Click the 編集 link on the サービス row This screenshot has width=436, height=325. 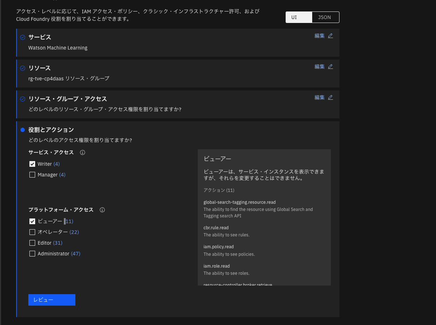coord(319,36)
